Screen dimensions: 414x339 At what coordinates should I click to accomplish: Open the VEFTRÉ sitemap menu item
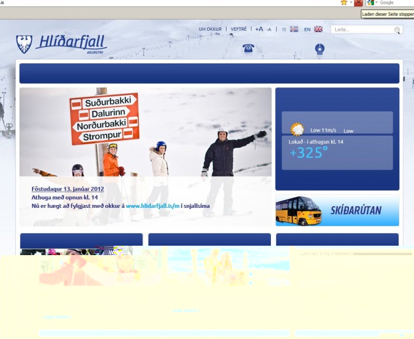[238, 29]
